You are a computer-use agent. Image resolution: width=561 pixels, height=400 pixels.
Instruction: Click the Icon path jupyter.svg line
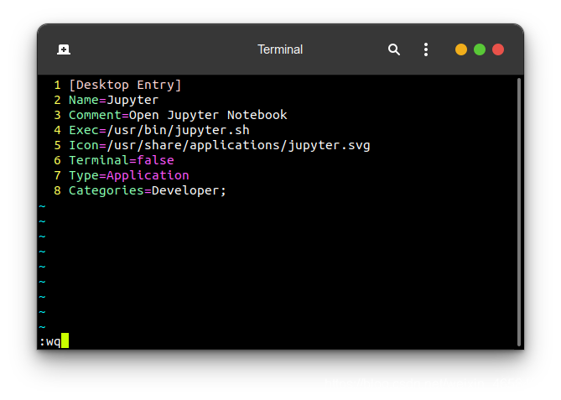click(220, 145)
